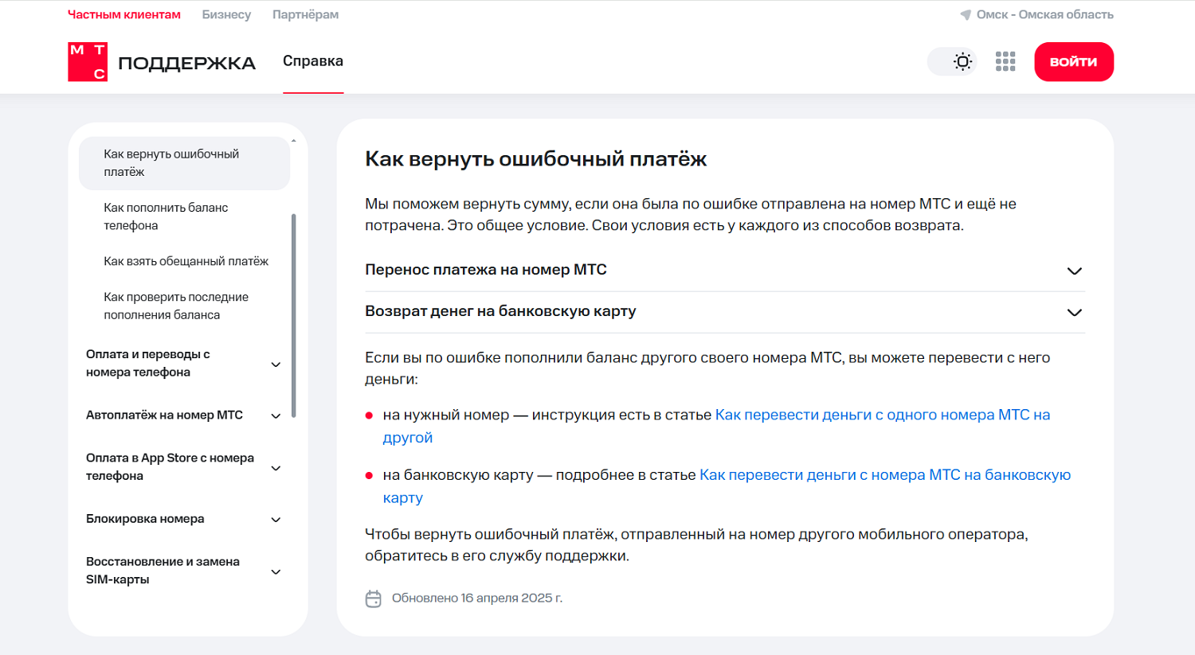Image resolution: width=1195 pixels, height=655 pixels.
Task: Click sidebar scroll-up arrow
Action: coord(293,140)
